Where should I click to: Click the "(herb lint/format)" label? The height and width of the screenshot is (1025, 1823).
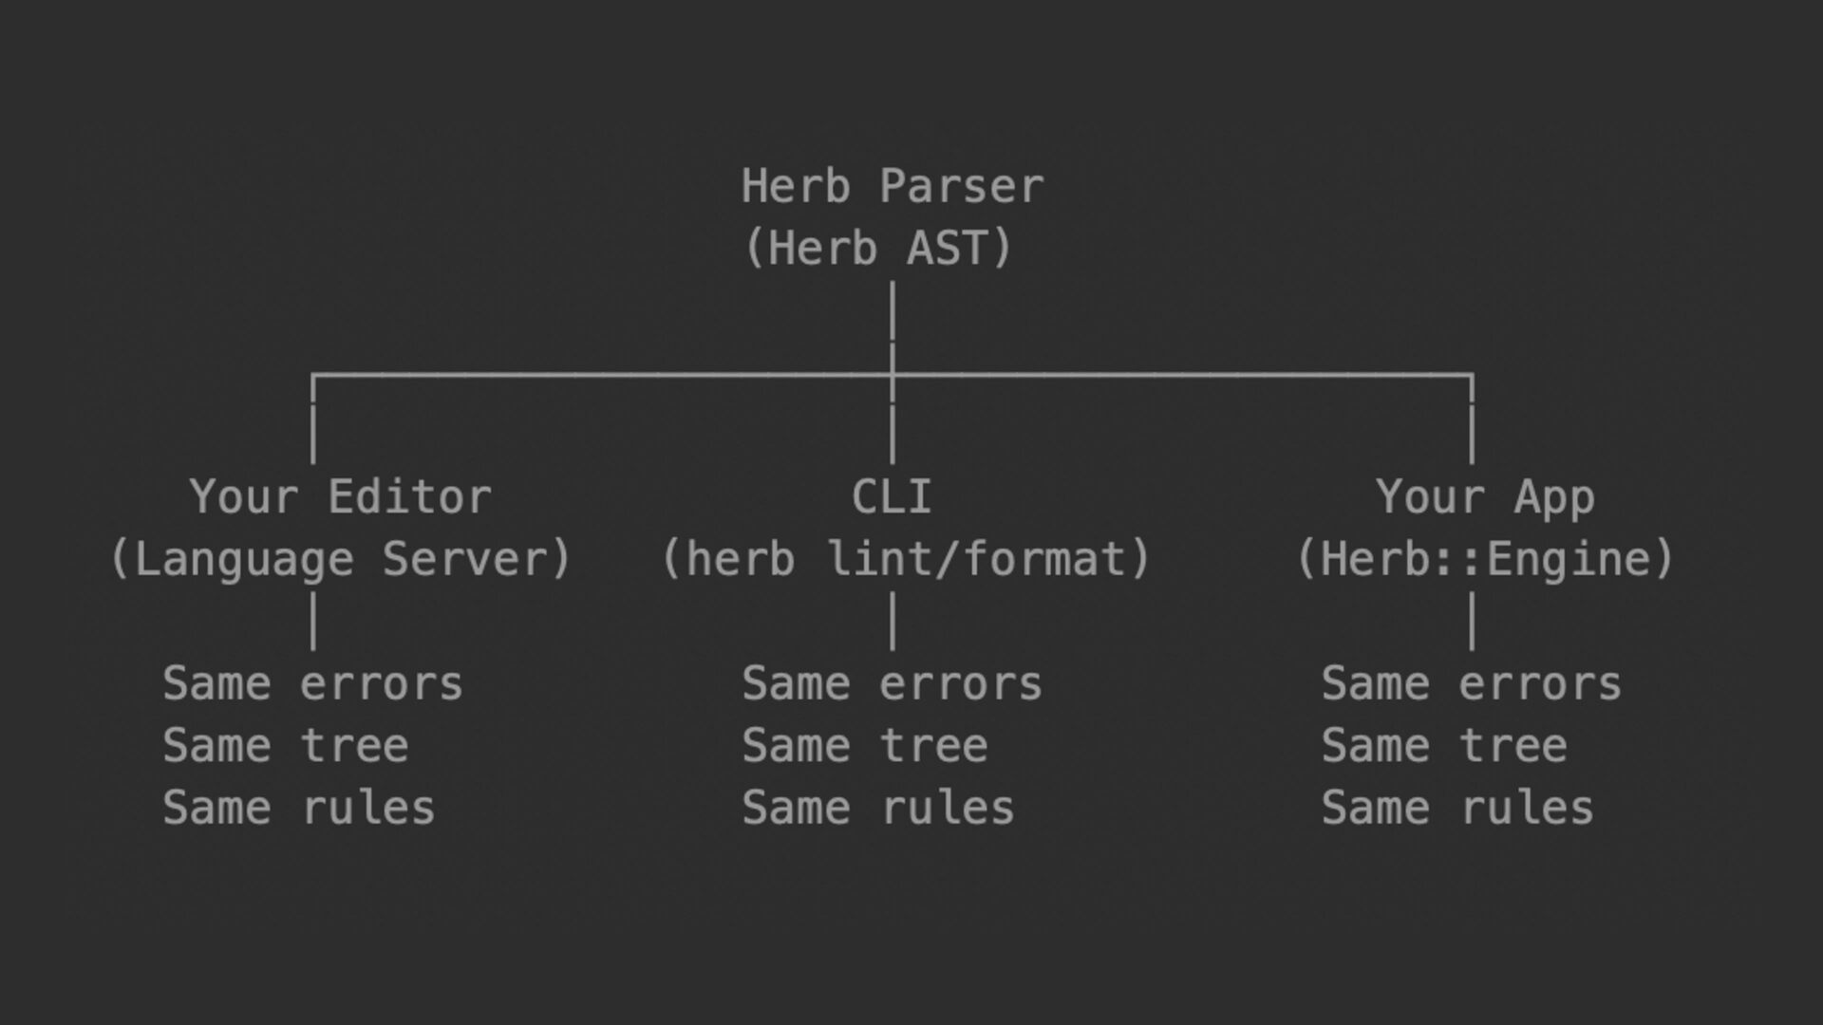pyautogui.click(x=905, y=559)
